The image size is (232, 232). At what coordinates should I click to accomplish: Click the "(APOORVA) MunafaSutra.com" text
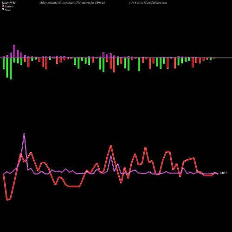tap(148, 3)
